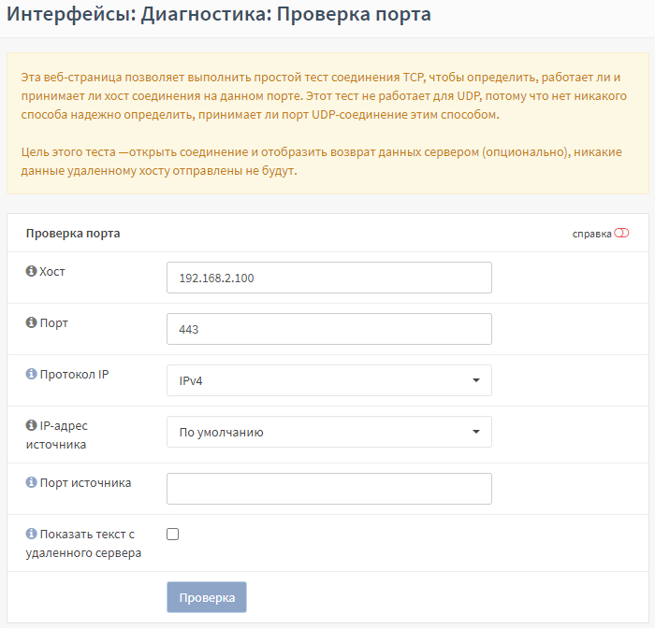Click the info icon beside Порт
The width and height of the screenshot is (655, 628).
pyautogui.click(x=31, y=322)
